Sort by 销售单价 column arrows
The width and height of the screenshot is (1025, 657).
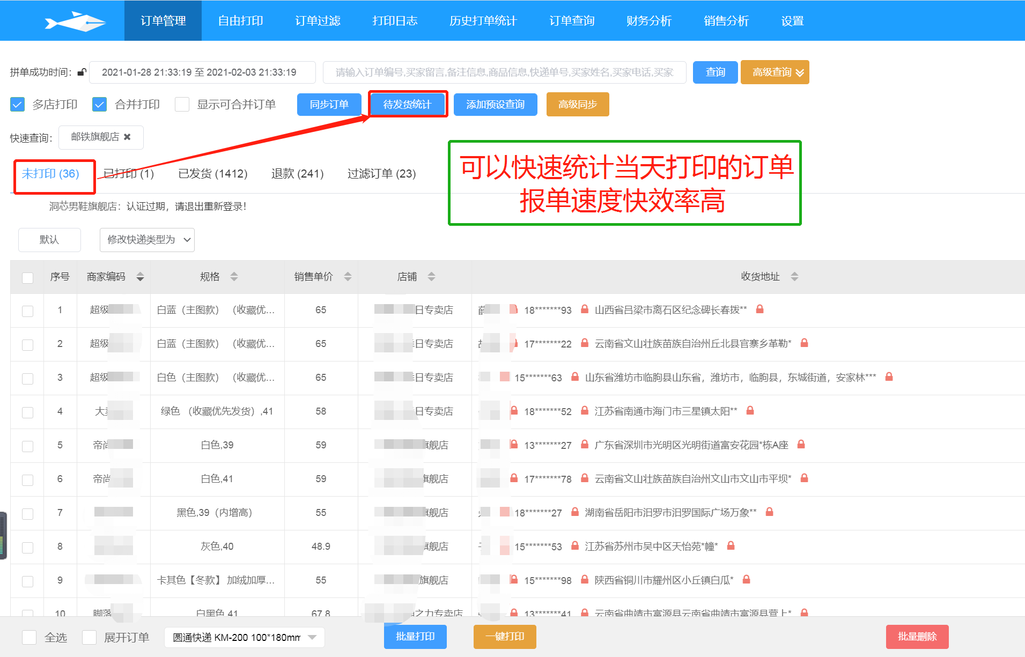coord(348,277)
